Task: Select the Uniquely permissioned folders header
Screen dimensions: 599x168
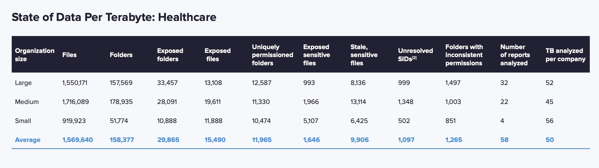Action: [x=272, y=55]
